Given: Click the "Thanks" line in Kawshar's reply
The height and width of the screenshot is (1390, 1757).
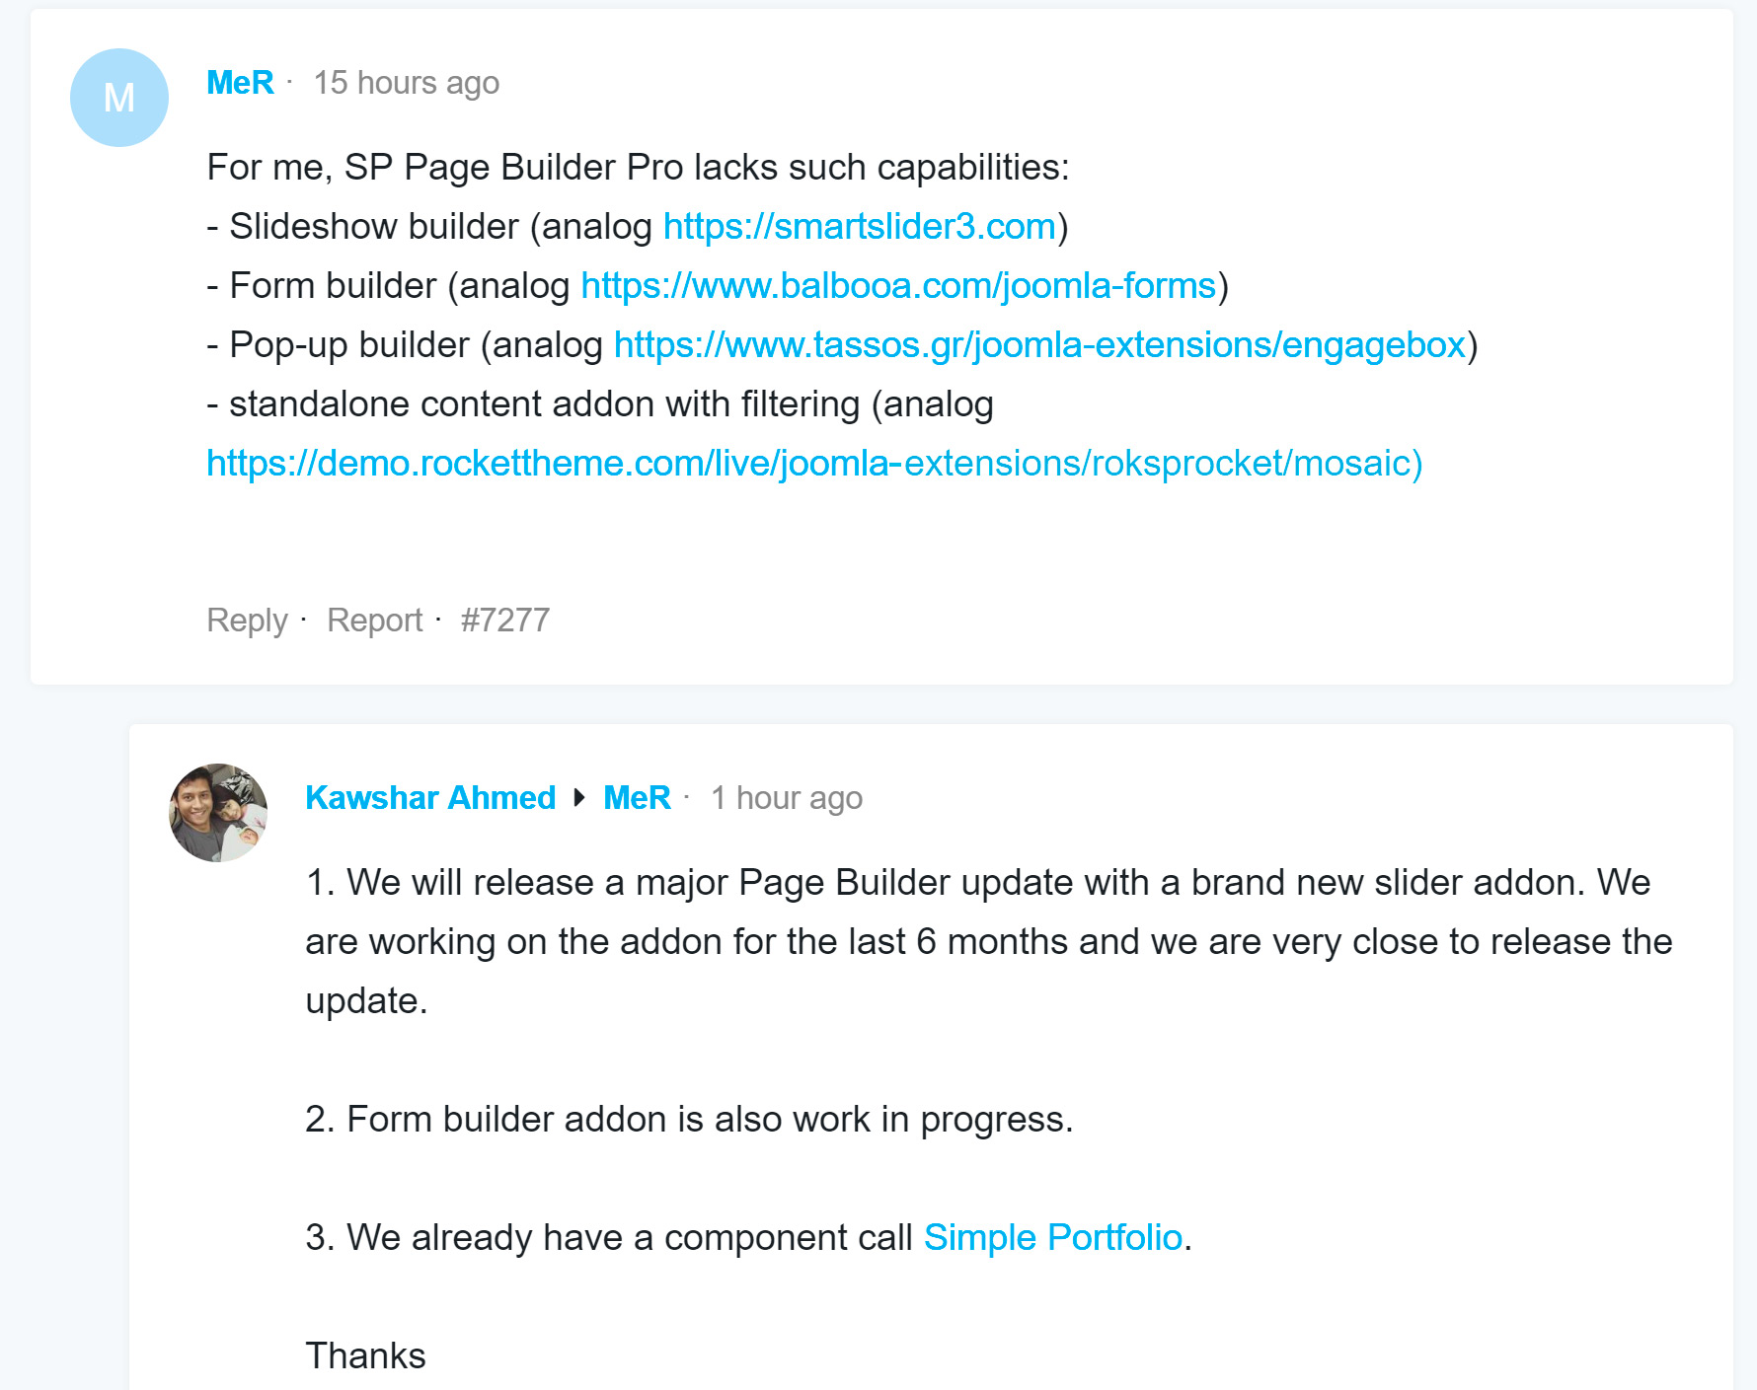Looking at the screenshot, I should [365, 1355].
